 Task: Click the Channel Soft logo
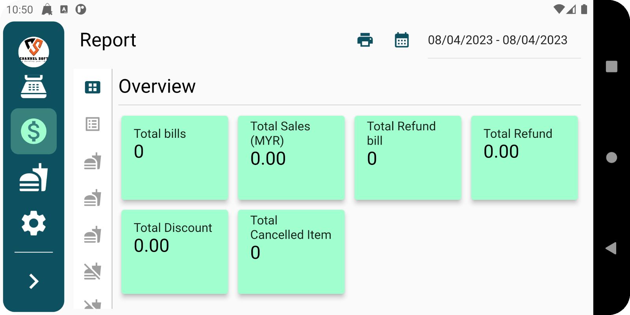(x=33, y=52)
